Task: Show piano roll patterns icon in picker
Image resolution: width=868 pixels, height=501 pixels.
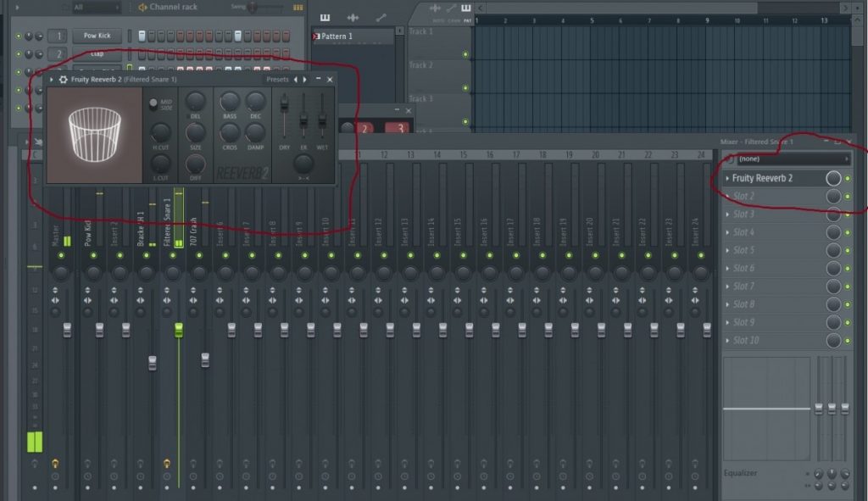Action: tap(325, 18)
